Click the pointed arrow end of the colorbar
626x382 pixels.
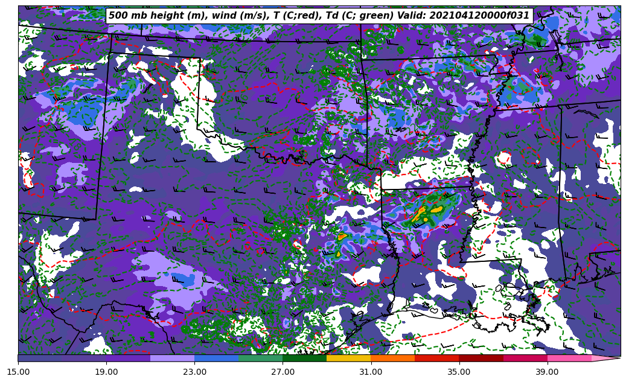point(610,358)
